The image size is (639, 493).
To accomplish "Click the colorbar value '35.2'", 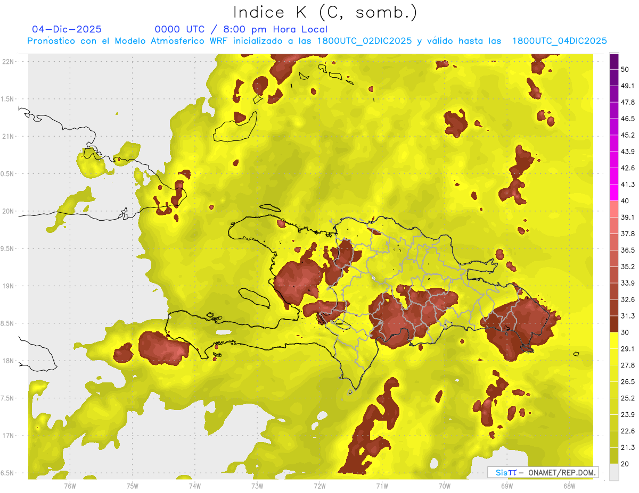I will 627,266.
